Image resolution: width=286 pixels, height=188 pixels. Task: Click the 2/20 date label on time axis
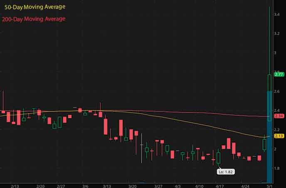(40, 186)
